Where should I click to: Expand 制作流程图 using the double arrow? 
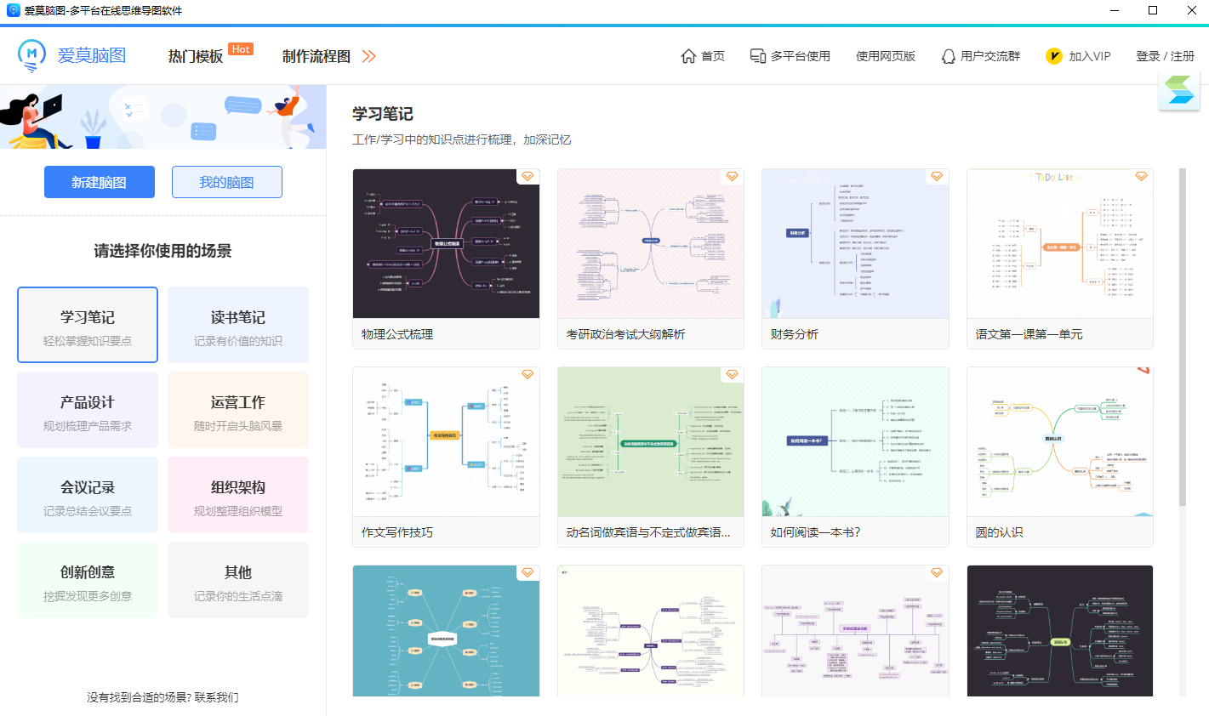(x=369, y=55)
